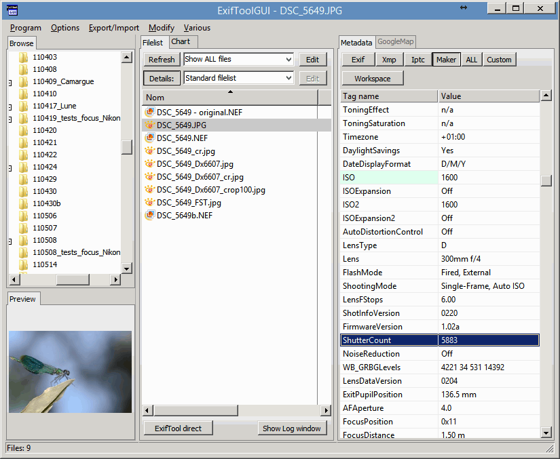Click the Edit button beside Show ALL files
Viewport: 560px width, 459px height.
(x=312, y=60)
